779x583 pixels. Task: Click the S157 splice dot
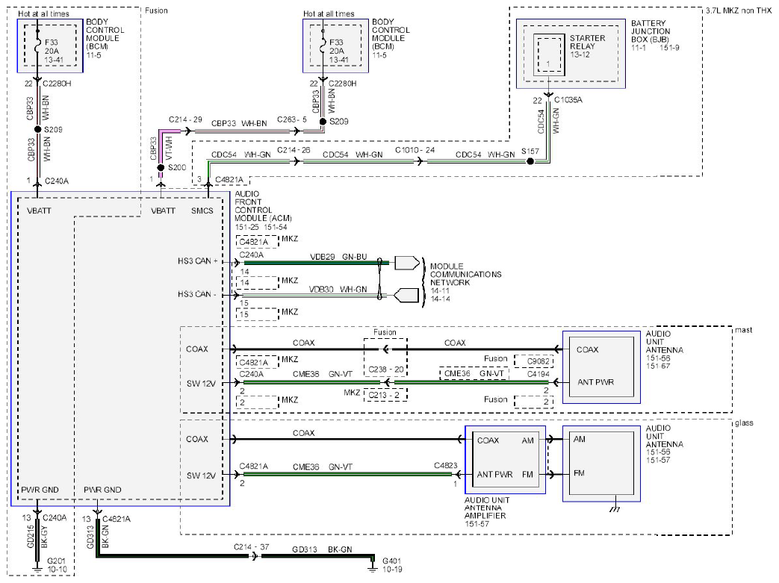pos(530,161)
